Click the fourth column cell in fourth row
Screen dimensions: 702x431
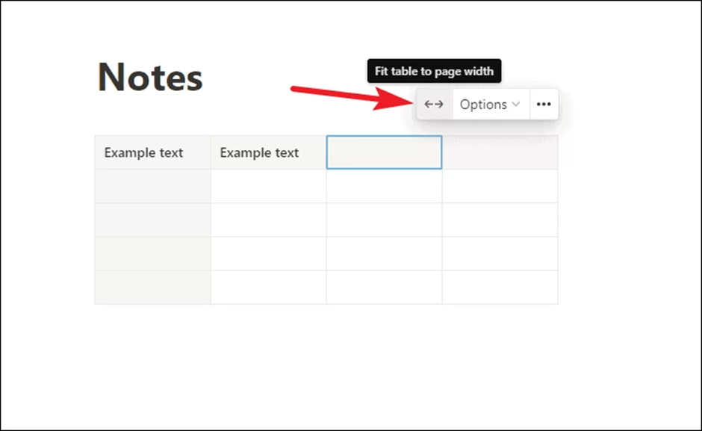(x=500, y=253)
